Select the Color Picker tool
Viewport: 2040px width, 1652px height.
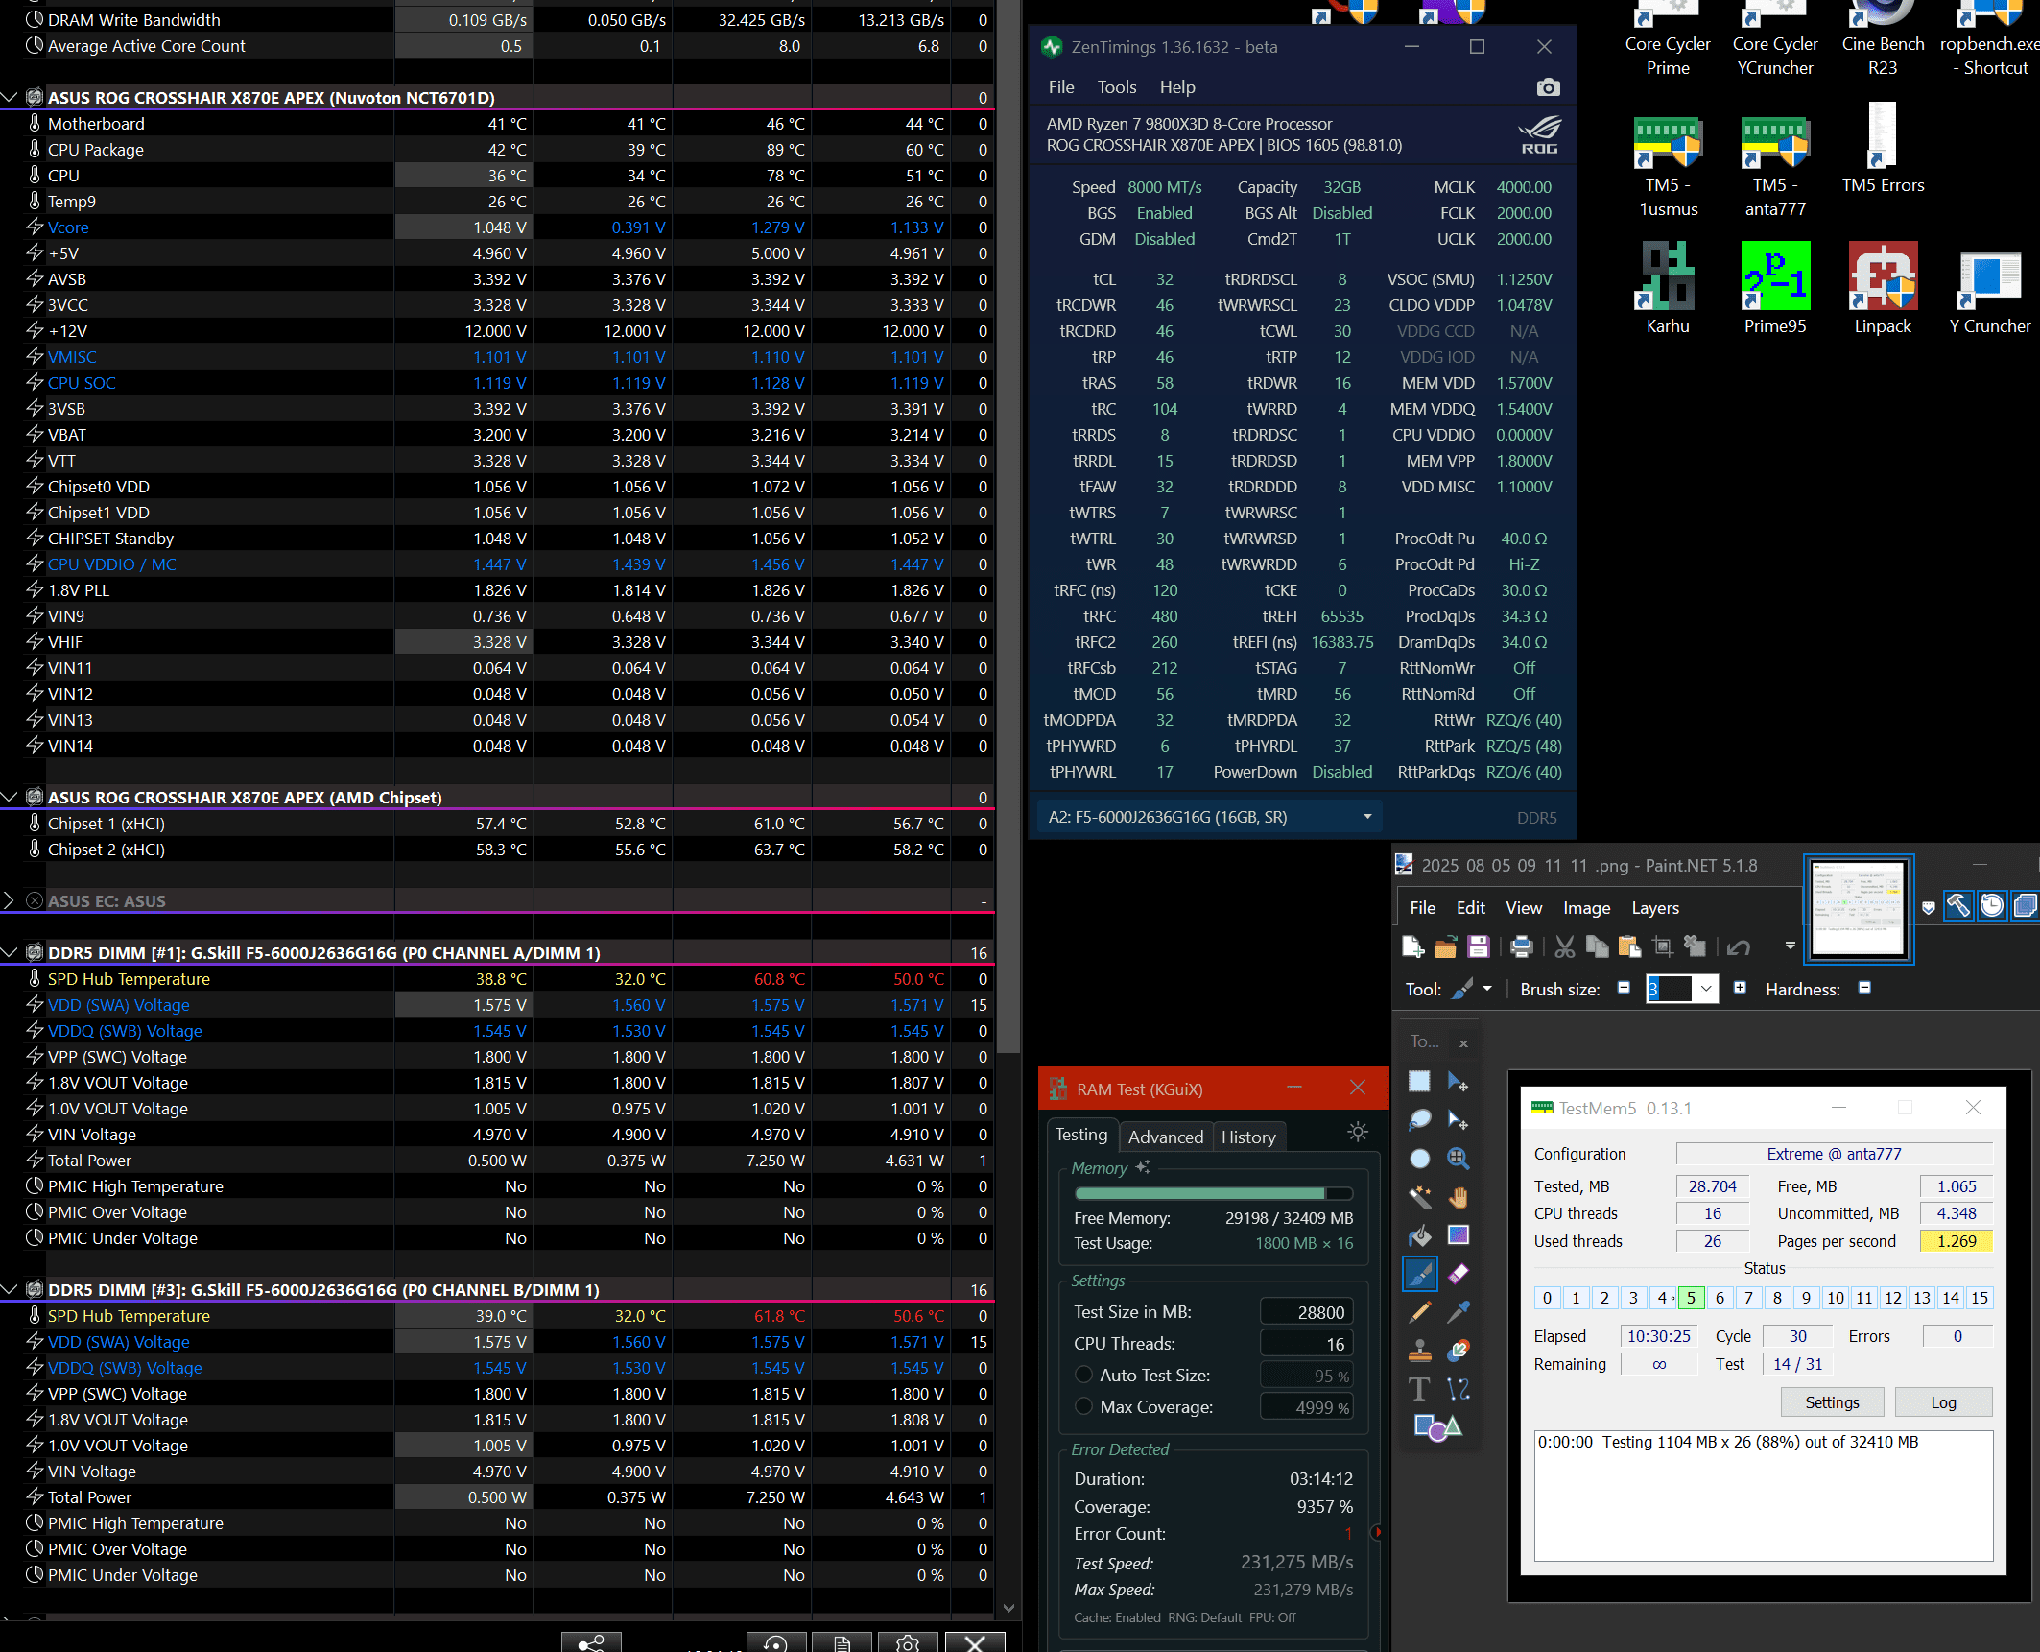tap(1459, 1312)
